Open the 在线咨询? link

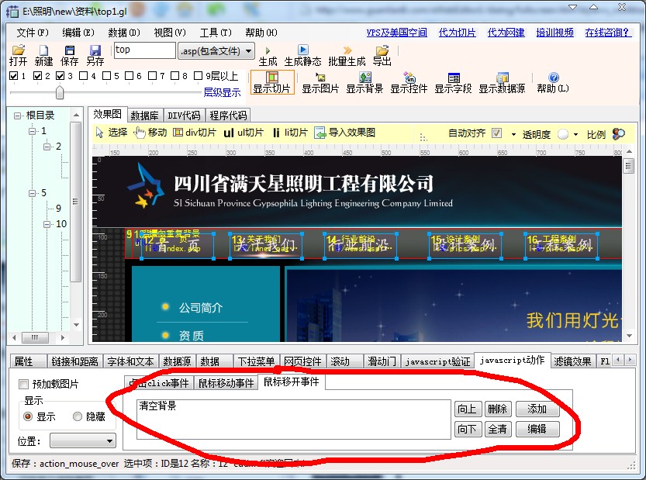[x=608, y=33]
